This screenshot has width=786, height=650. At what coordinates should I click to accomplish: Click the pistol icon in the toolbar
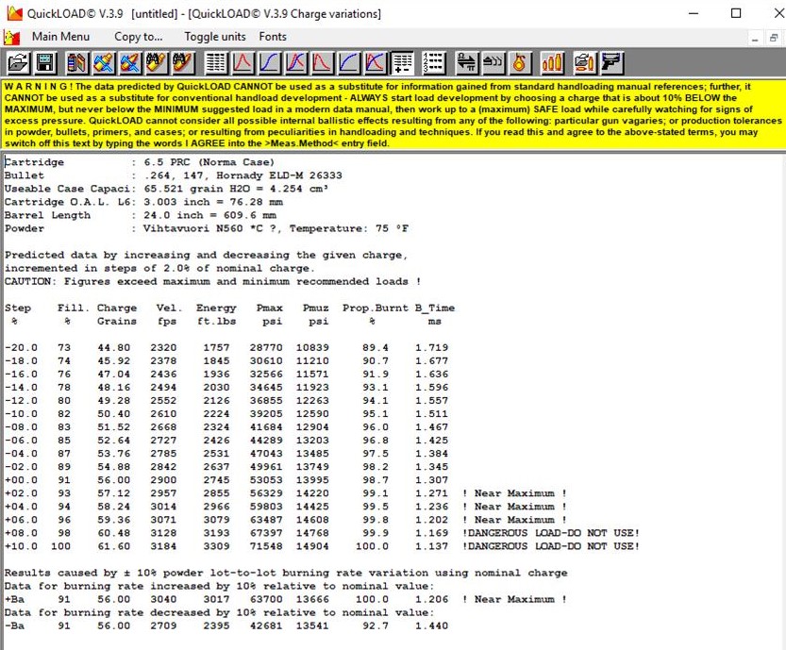[x=612, y=63]
